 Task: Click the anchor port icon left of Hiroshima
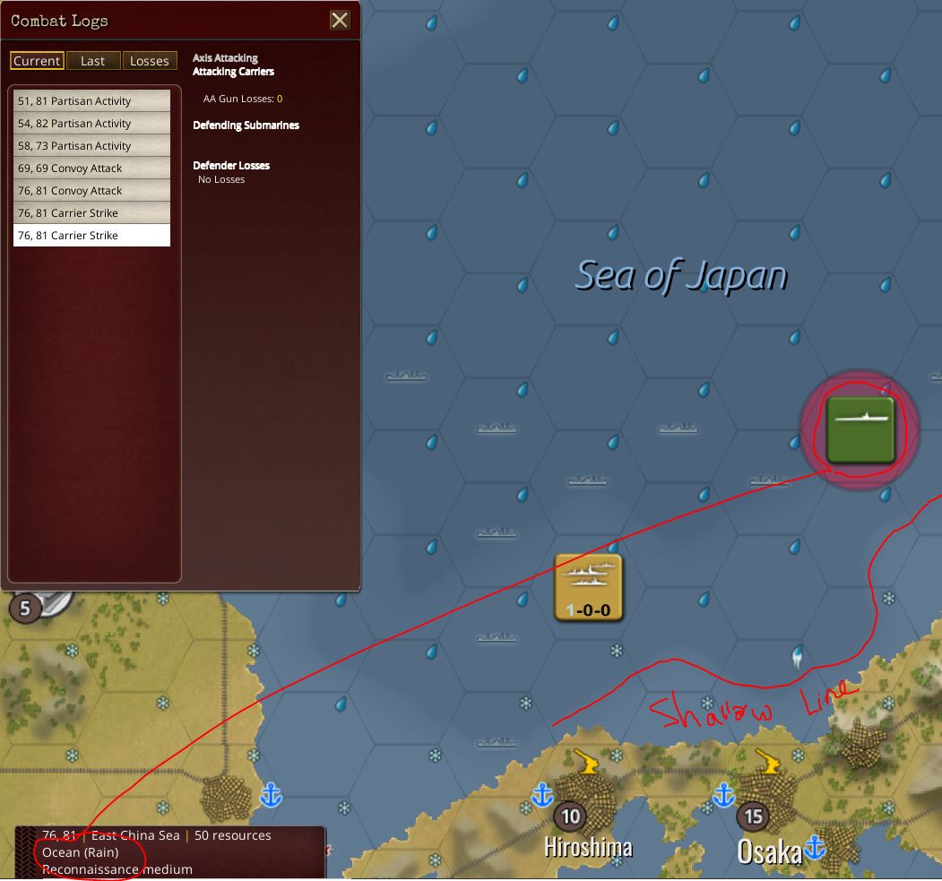(x=542, y=795)
